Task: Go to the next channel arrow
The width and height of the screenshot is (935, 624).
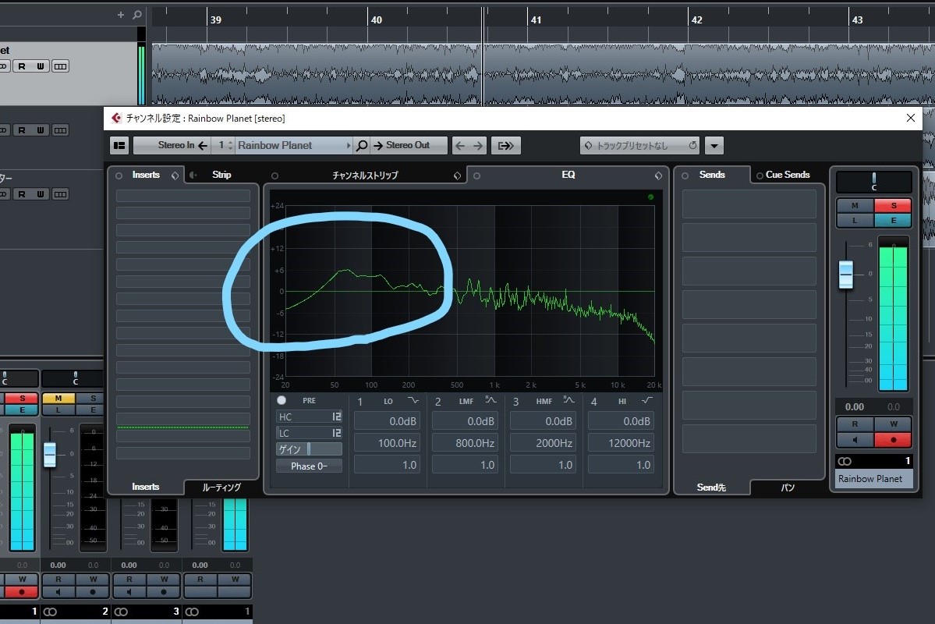Action: pyautogui.click(x=477, y=146)
